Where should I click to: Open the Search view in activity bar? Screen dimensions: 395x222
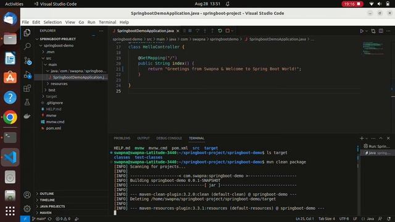[27, 46]
